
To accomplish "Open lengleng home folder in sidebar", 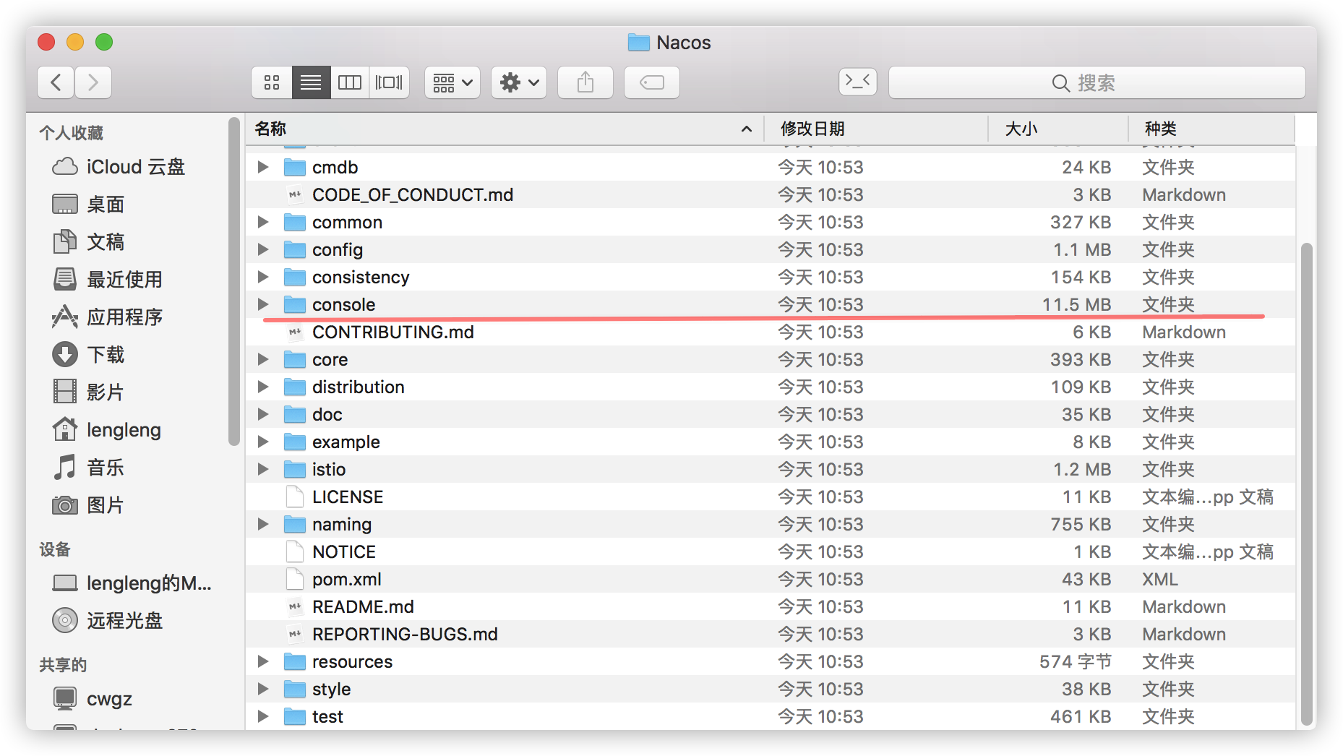I will tap(107, 430).
